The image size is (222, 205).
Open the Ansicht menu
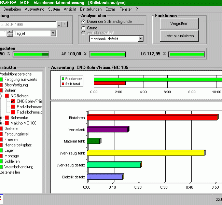pos(70,9)
